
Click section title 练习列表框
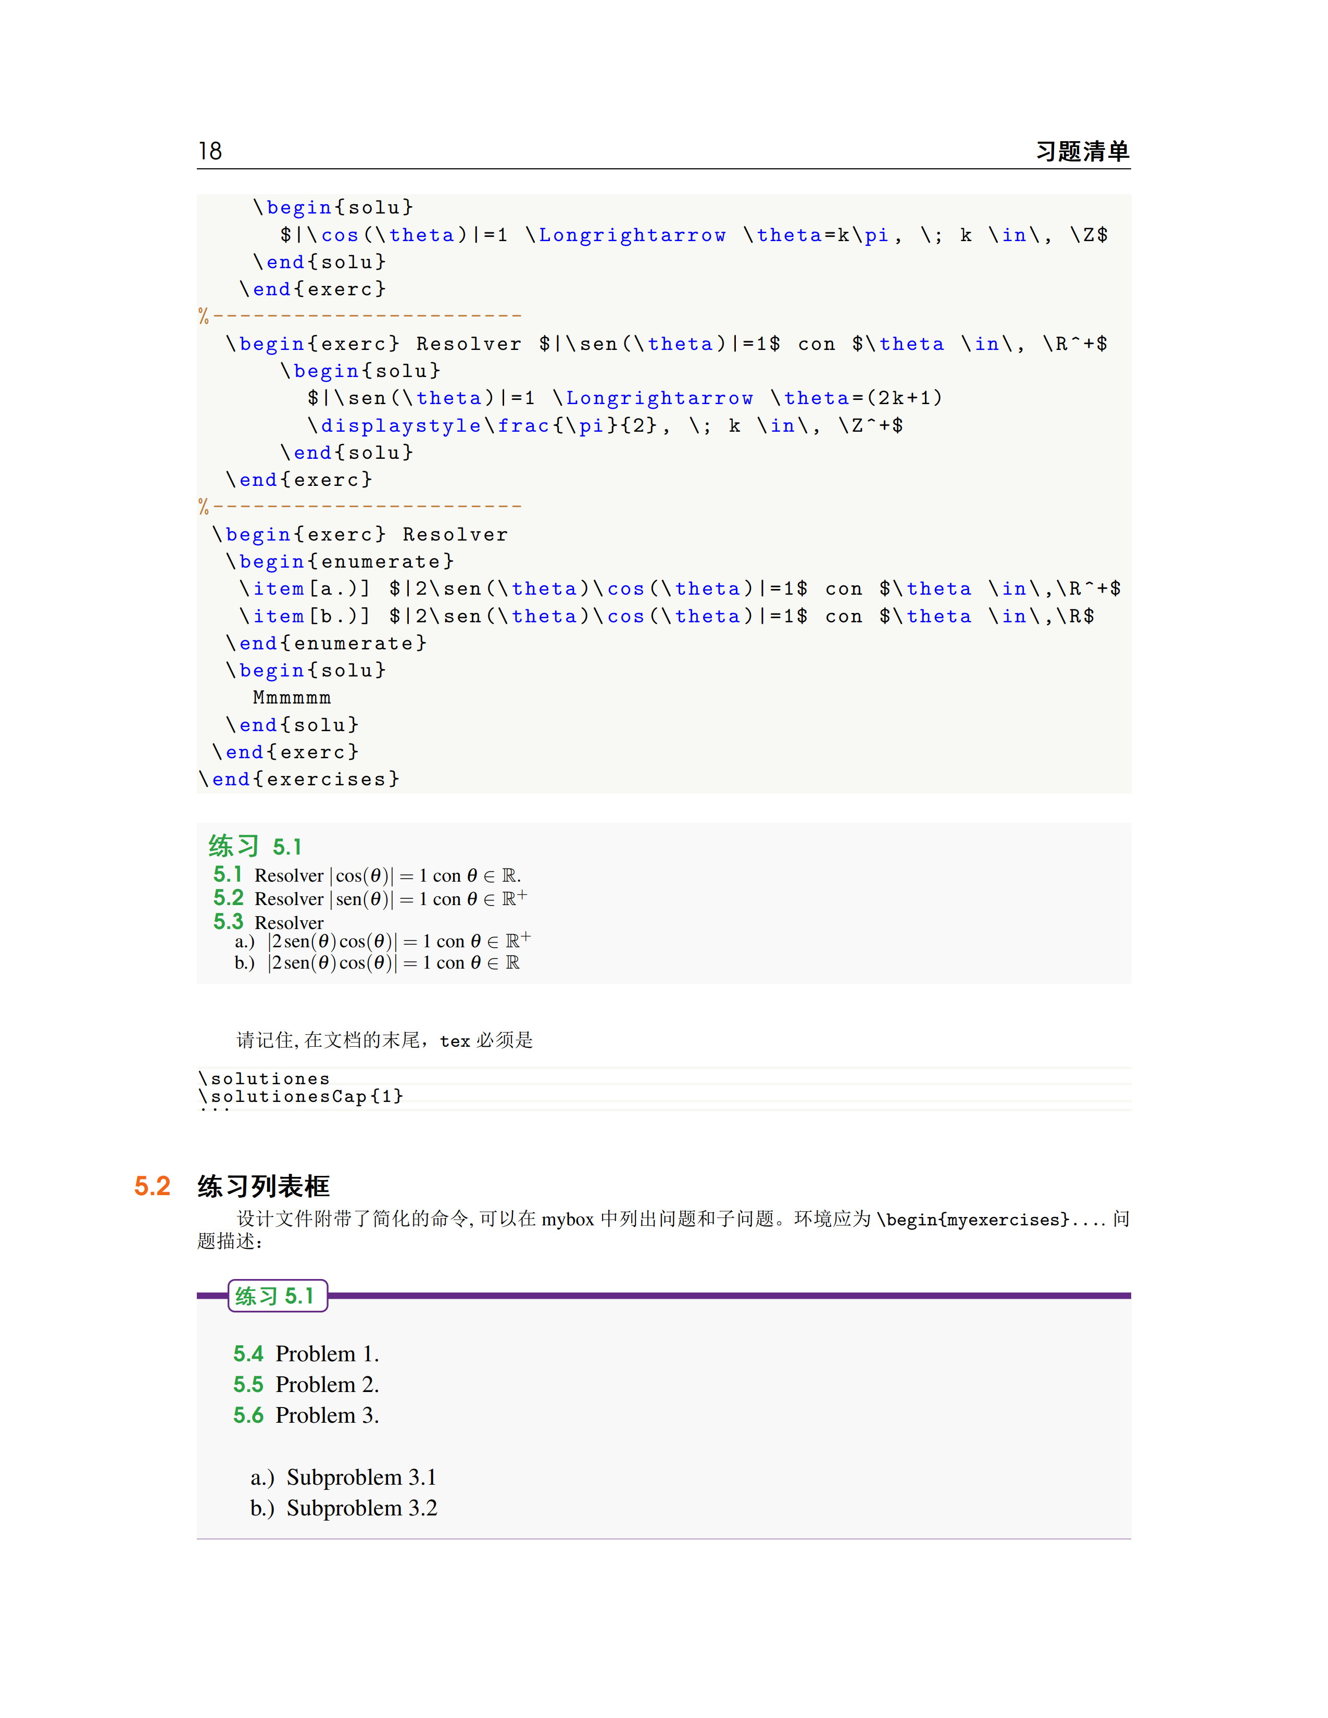click(265, 1186)
